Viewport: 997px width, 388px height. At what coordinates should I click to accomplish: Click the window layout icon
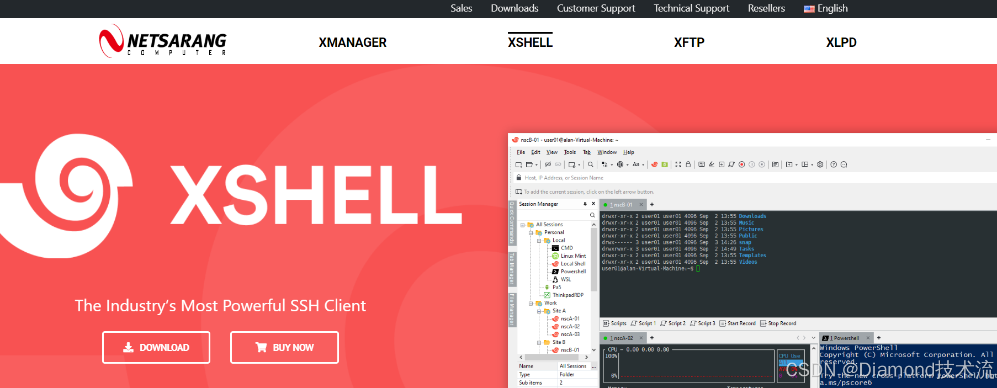pos(805,164)
